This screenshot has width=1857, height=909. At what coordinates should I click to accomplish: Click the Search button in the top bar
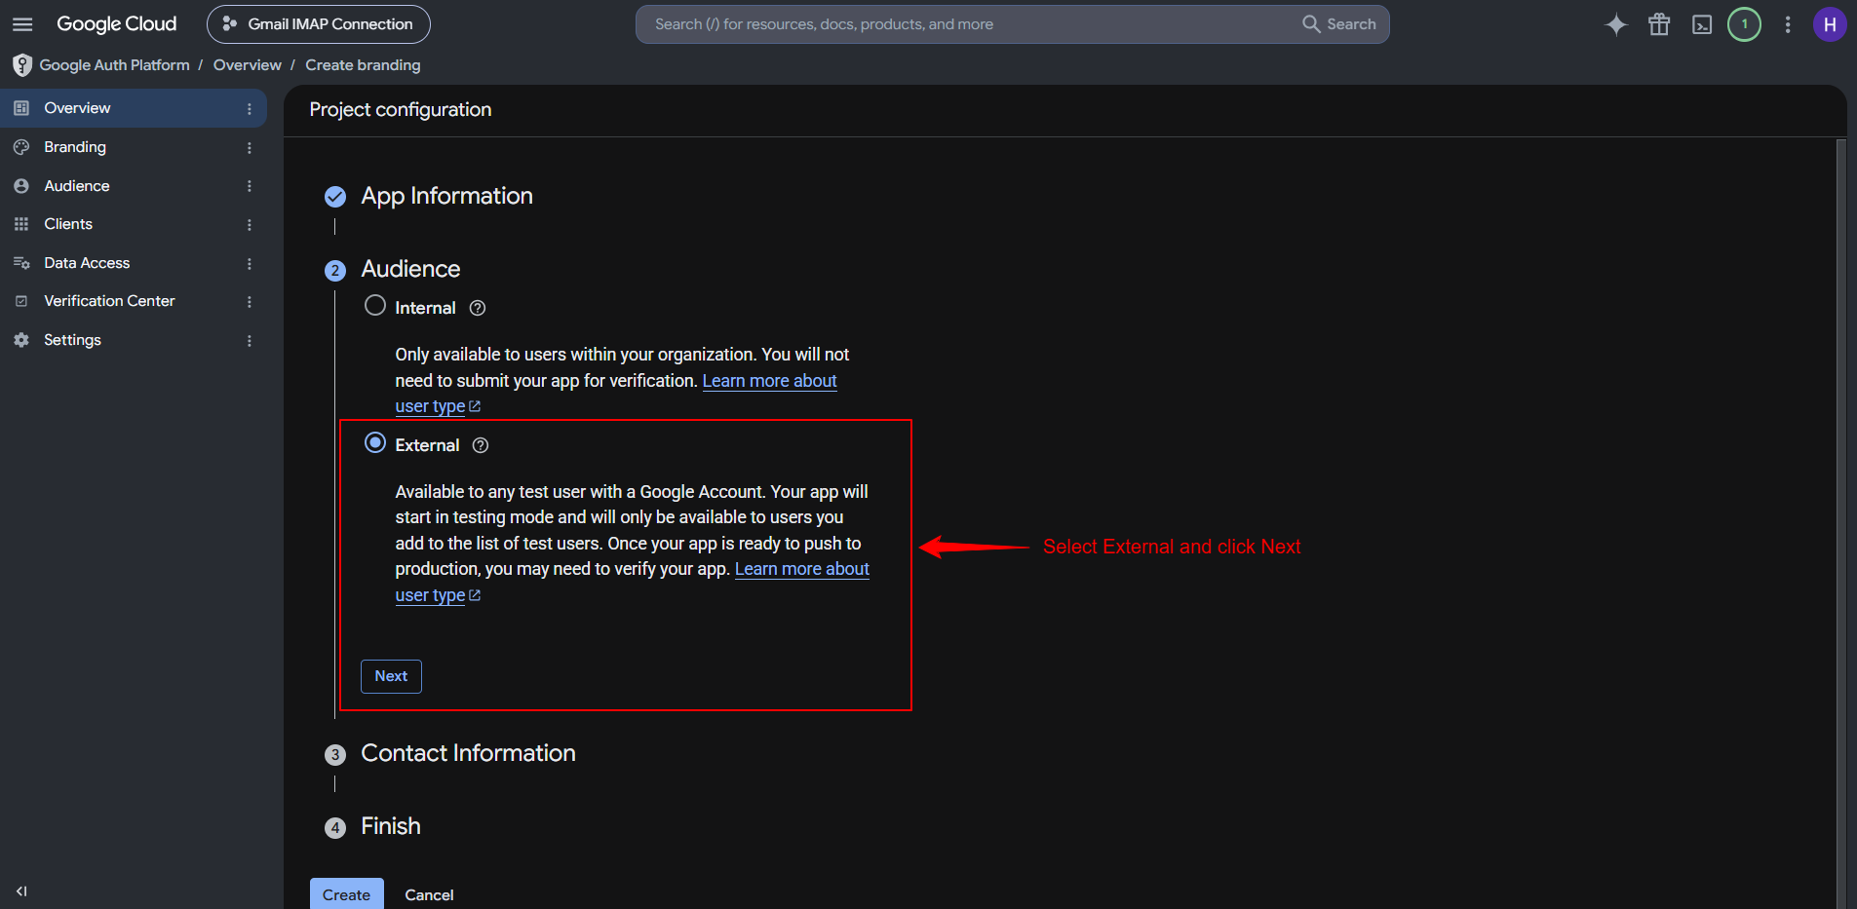pyautogui.click(x=1339, y=24)
